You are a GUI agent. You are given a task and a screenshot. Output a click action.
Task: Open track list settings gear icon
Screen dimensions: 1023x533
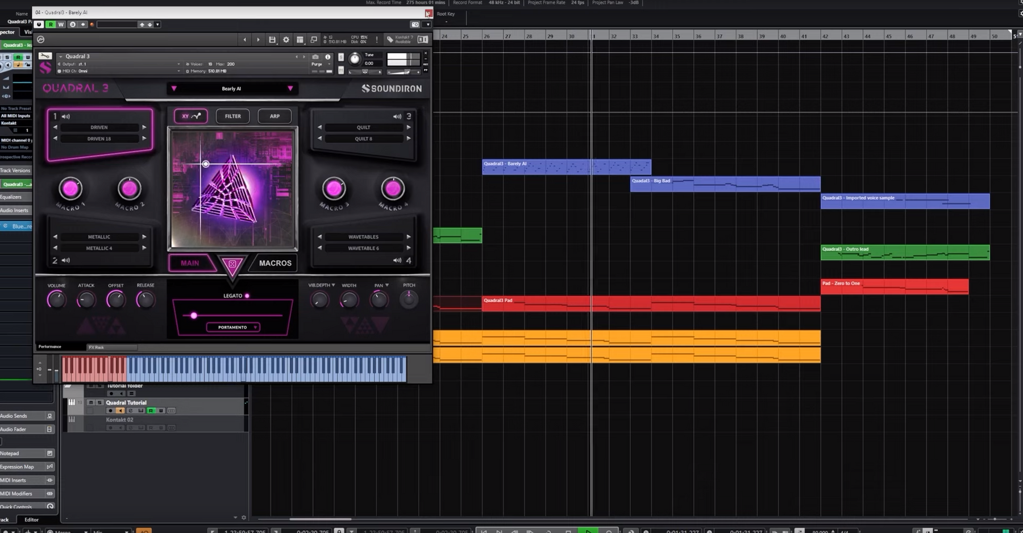pos(244,518)
